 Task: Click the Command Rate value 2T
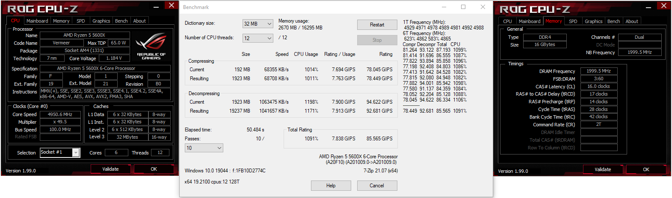pyautogui.click(x=599, y=124)
